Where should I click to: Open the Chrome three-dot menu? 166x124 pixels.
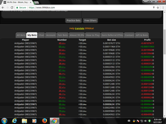163,7
